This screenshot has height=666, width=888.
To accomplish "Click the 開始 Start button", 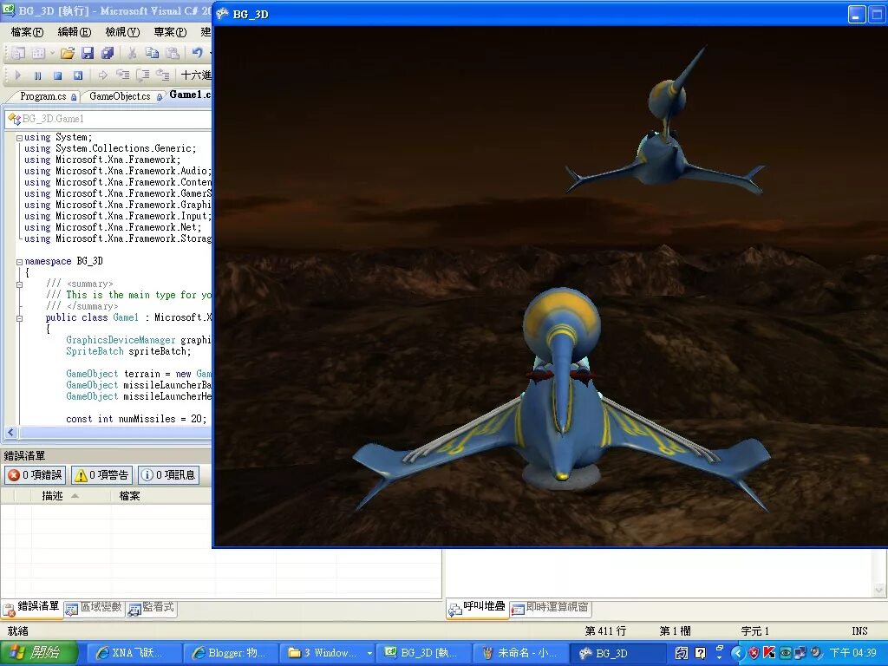I will 38,653.
